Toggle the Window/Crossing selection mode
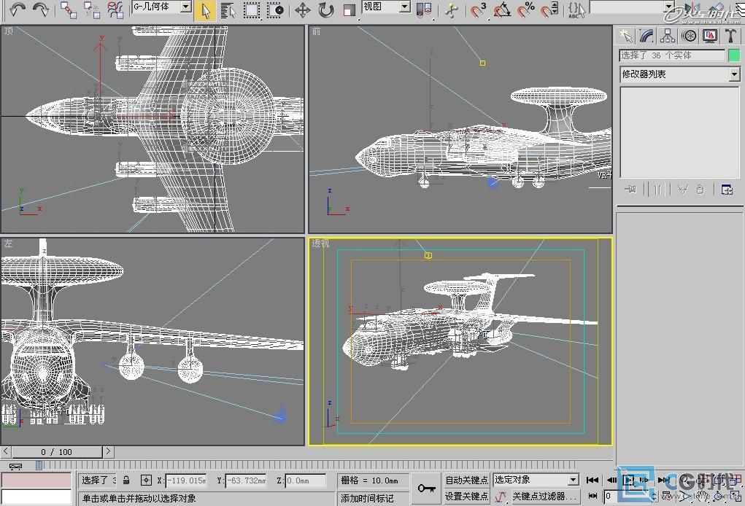The height and width of the screenshot is (506, 745). [x=274, y=10]
